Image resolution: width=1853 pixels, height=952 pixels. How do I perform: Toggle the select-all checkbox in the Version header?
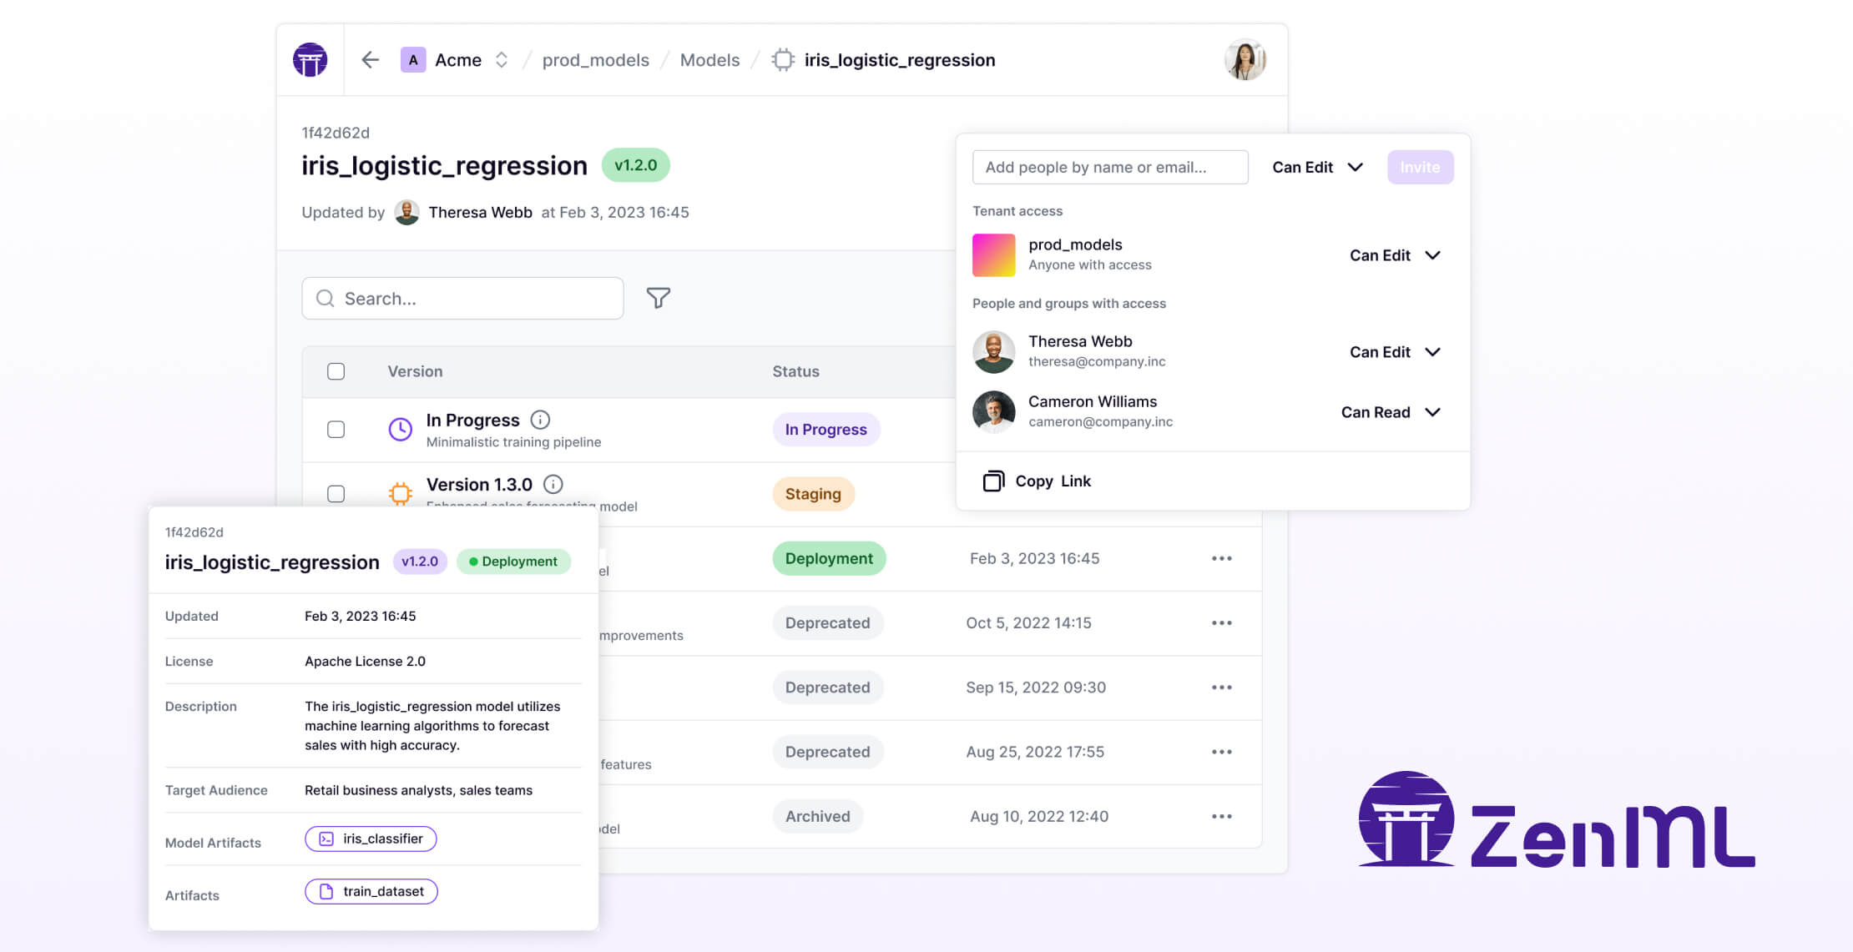(336, 370)
